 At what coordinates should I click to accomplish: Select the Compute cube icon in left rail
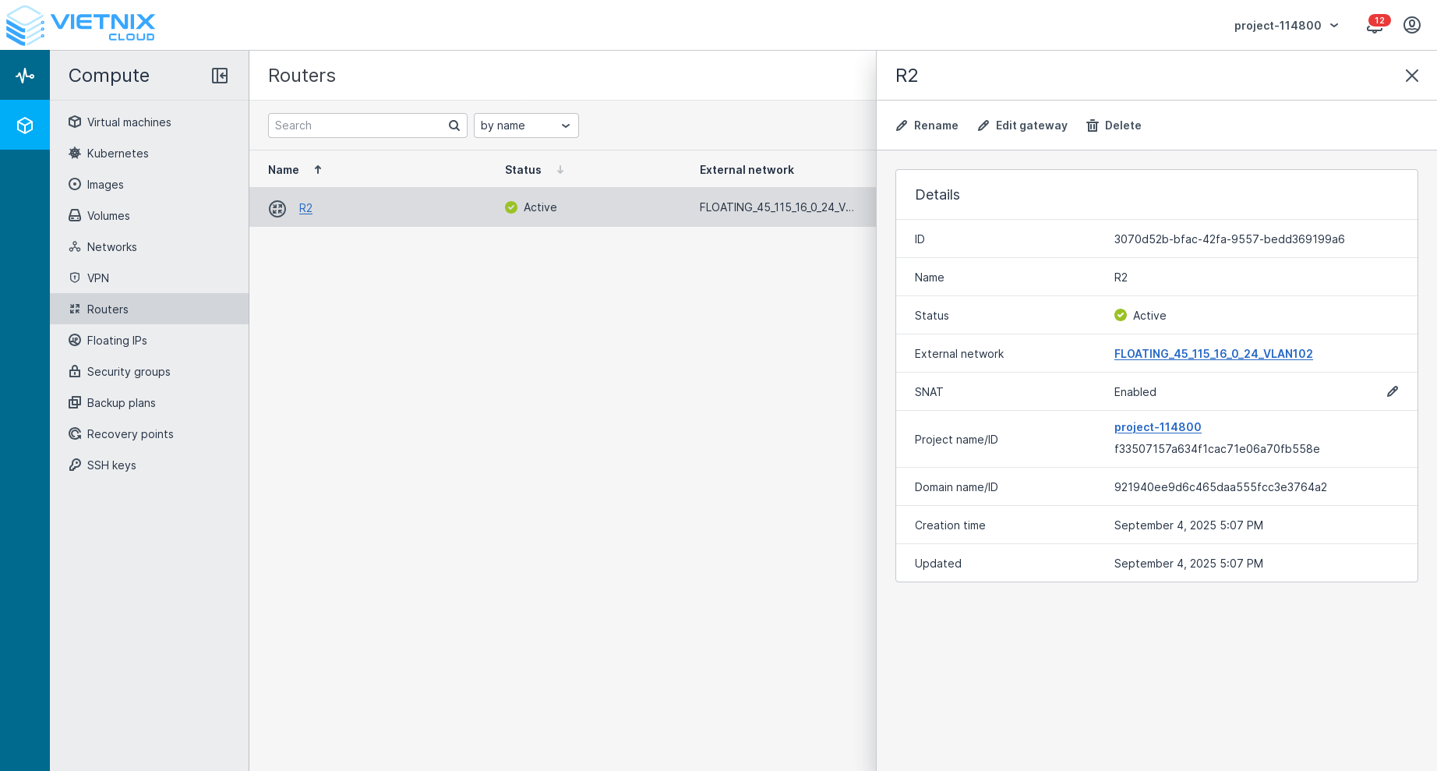coord(25,126)
